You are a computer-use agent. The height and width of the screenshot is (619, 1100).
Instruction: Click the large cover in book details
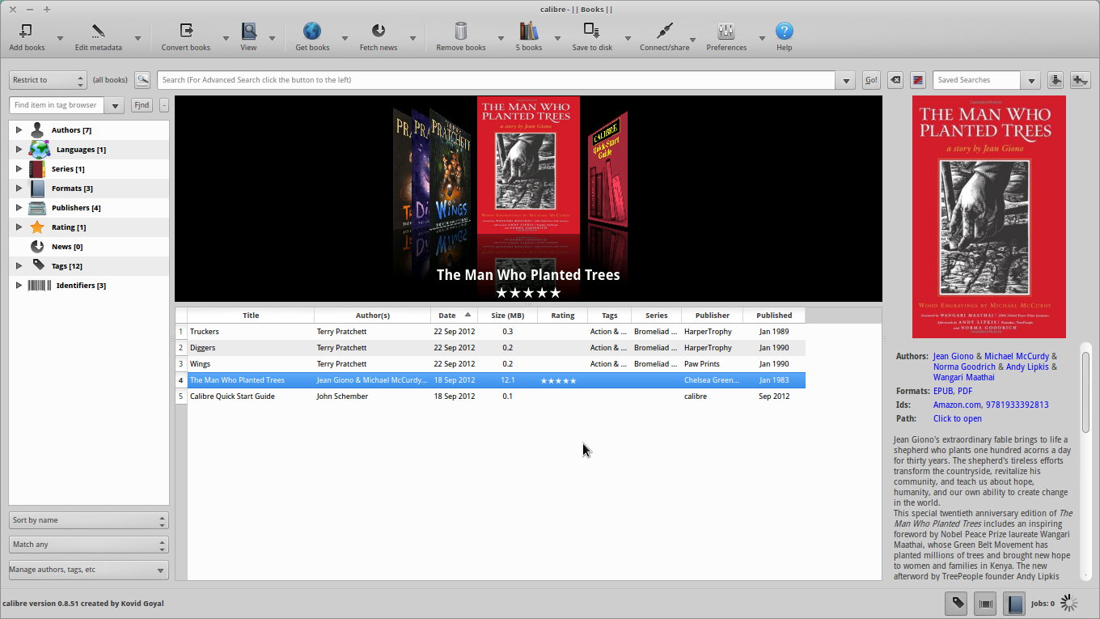coord(989,217)
